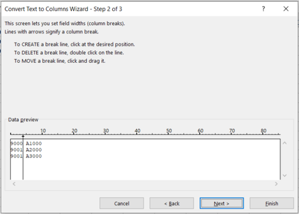Click Finish to complete the wizard
Viewport: 299px width, 214px height.
(272, 203)
